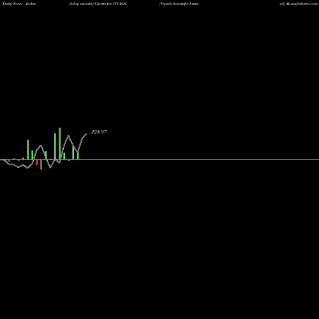Click the '(2day smooth) Charts for VIYASH' text
The image size is (319, 319).
click(98, 4)
